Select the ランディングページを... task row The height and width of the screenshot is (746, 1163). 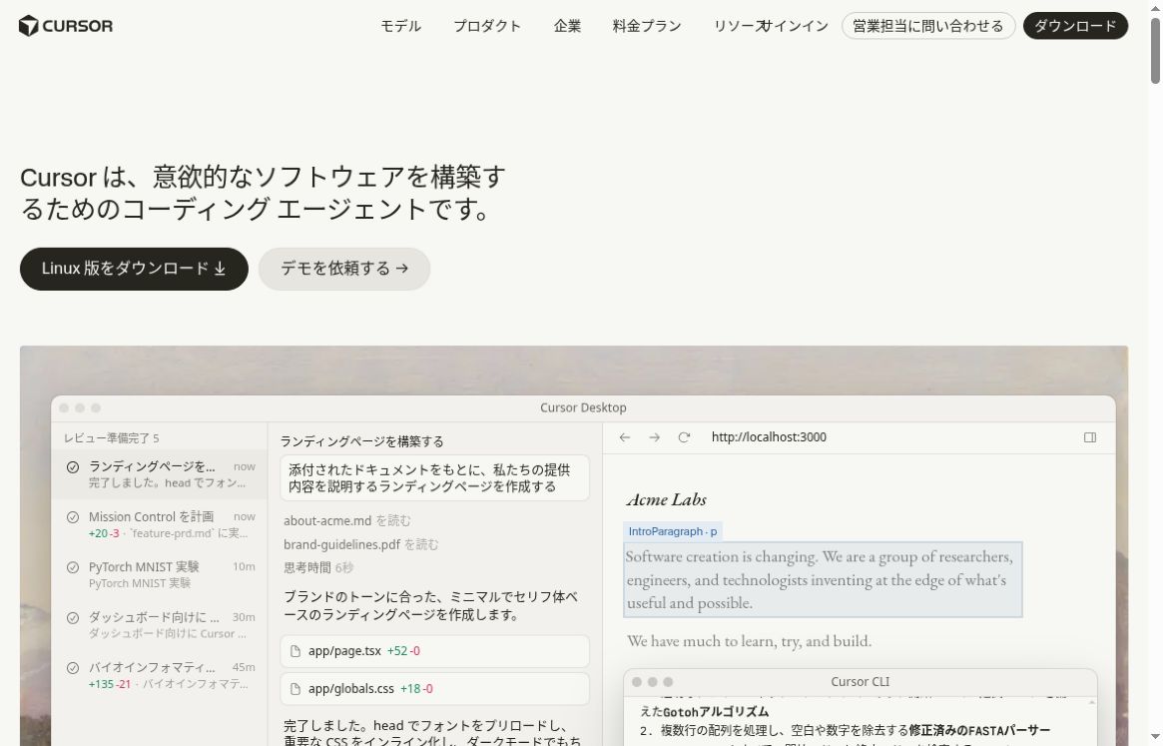coord(160,474)
